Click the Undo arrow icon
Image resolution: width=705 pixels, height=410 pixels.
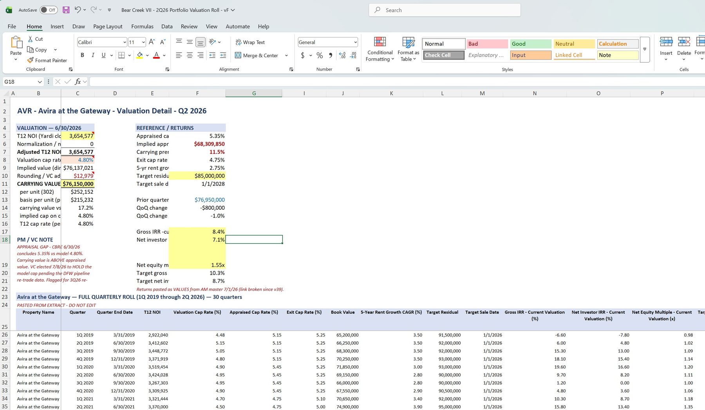78,10
